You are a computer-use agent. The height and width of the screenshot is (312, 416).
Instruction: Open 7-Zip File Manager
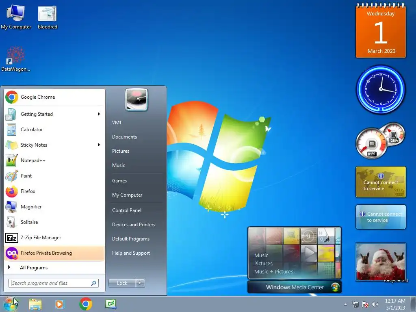click(x=54, y=237)
